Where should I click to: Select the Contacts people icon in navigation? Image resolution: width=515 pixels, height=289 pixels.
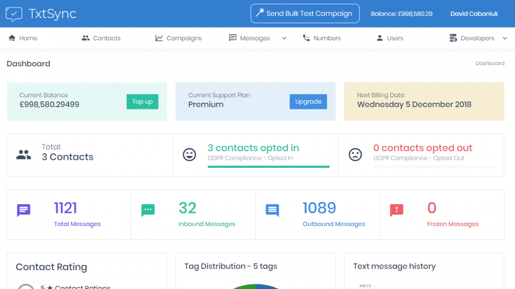click(85, 38)
